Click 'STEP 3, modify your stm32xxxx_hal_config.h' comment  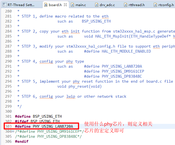(68, 46)
